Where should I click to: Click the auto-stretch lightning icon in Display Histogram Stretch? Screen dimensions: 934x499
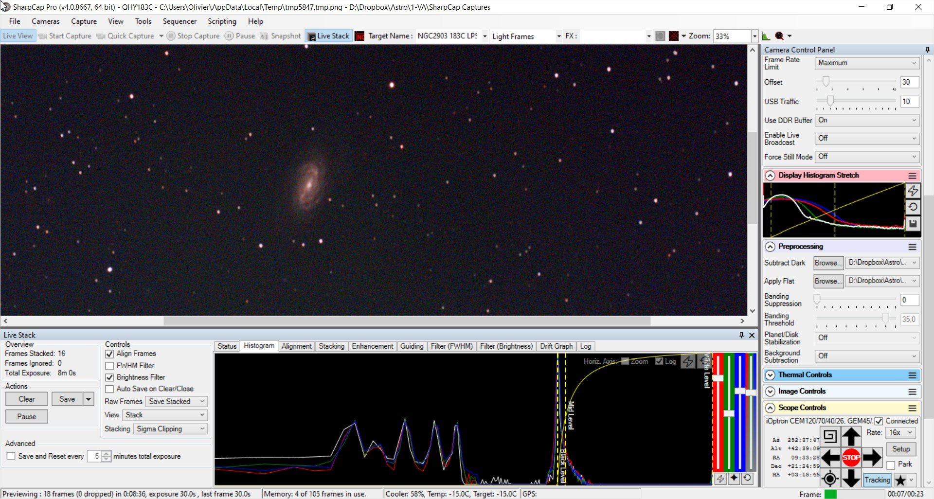pos(913,191)
